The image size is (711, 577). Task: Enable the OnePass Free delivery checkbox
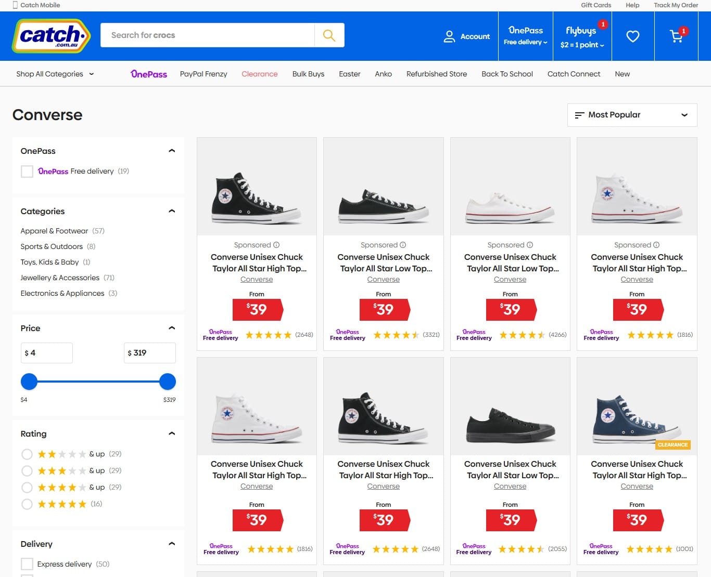(x=27, y=172)
